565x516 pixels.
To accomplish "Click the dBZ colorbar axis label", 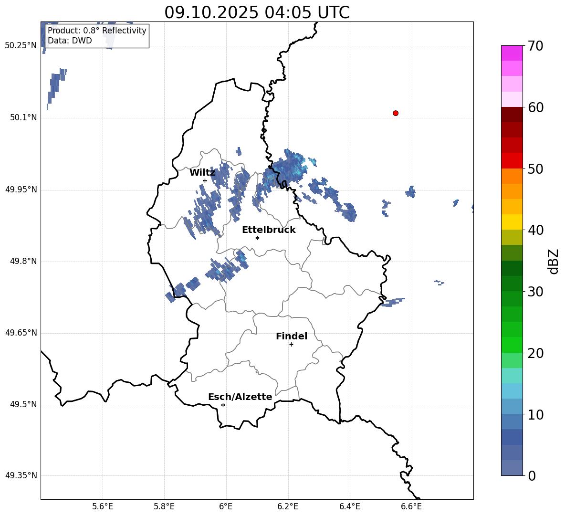I will tap(554, 261).
